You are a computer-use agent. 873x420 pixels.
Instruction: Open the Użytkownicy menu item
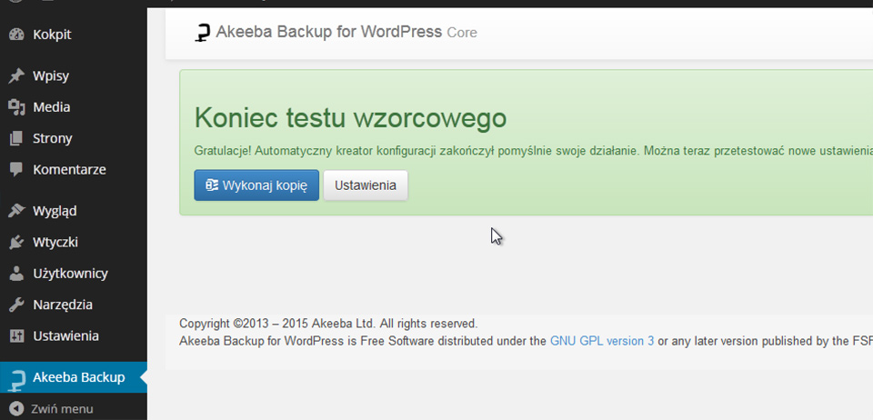point(74,273)
